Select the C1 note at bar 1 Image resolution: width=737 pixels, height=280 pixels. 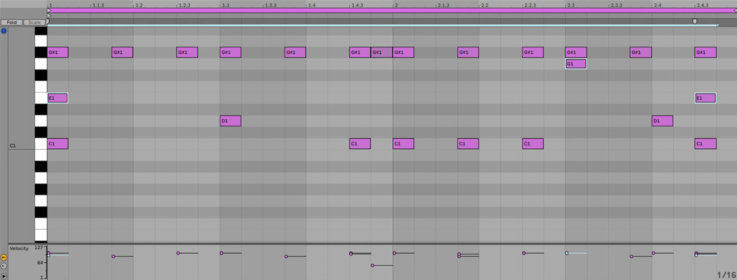coord(58,144)
